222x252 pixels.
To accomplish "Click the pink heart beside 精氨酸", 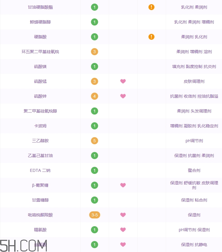I will (x=123, y=230).
